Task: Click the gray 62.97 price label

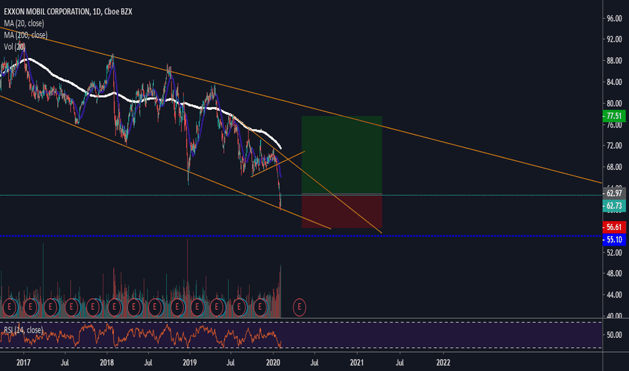Action: 613,194
